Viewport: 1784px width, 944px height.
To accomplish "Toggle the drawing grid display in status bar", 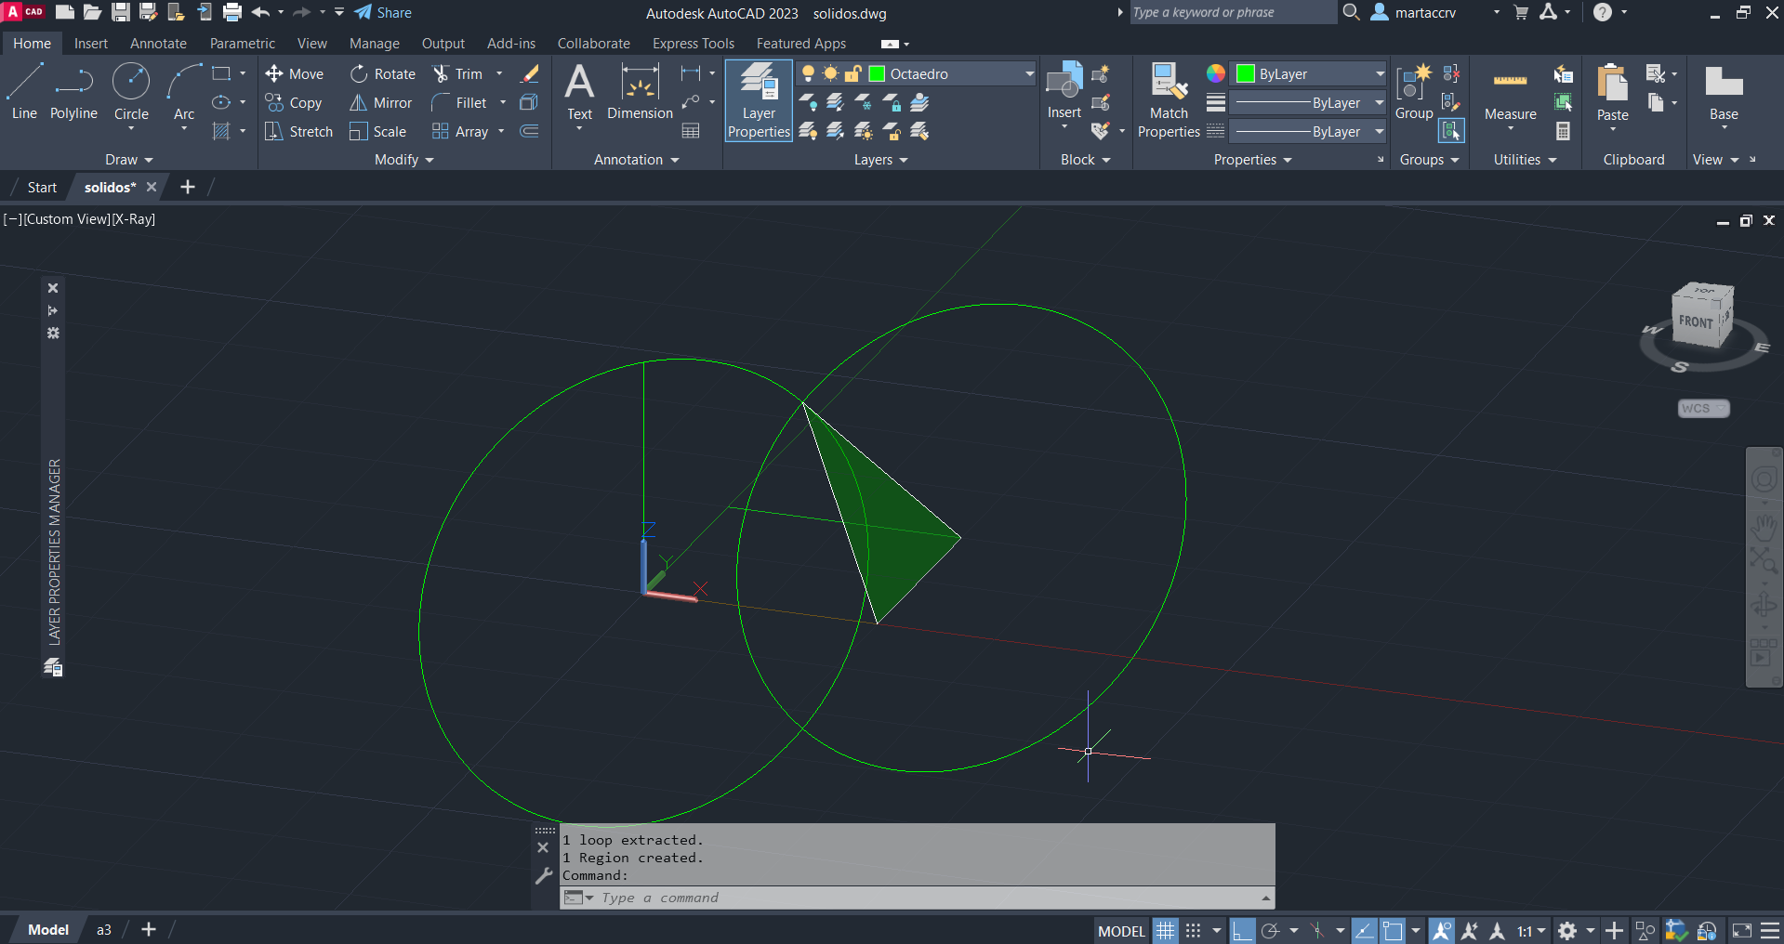I will click(1166, 930).
